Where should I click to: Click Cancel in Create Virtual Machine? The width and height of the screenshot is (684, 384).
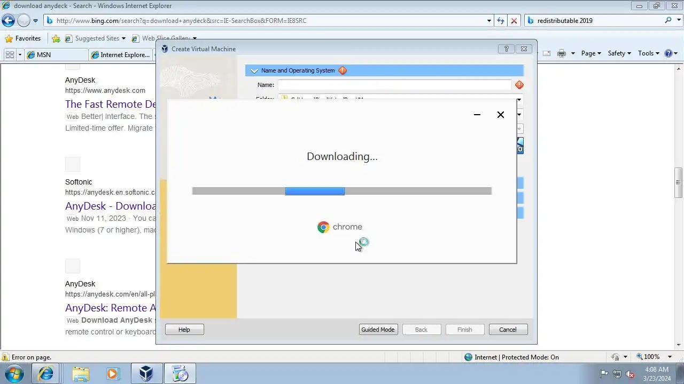[508, 330]
